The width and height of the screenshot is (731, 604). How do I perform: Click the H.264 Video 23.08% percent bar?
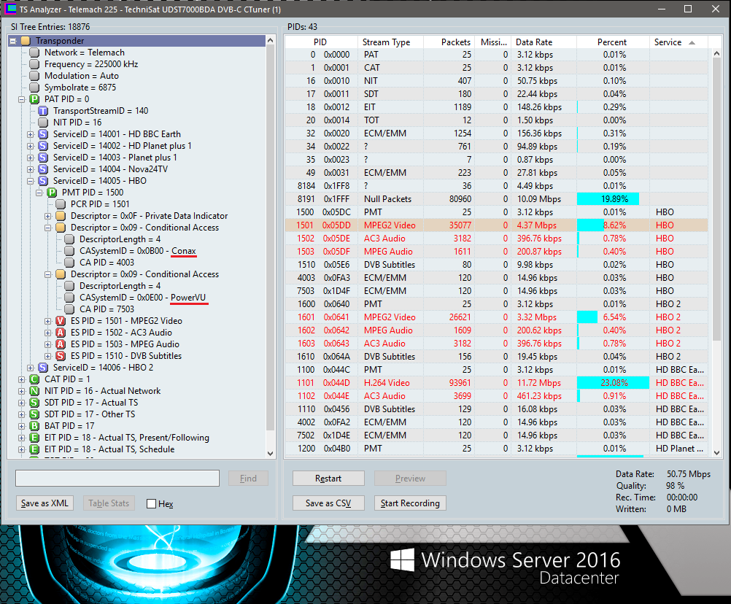613,383
